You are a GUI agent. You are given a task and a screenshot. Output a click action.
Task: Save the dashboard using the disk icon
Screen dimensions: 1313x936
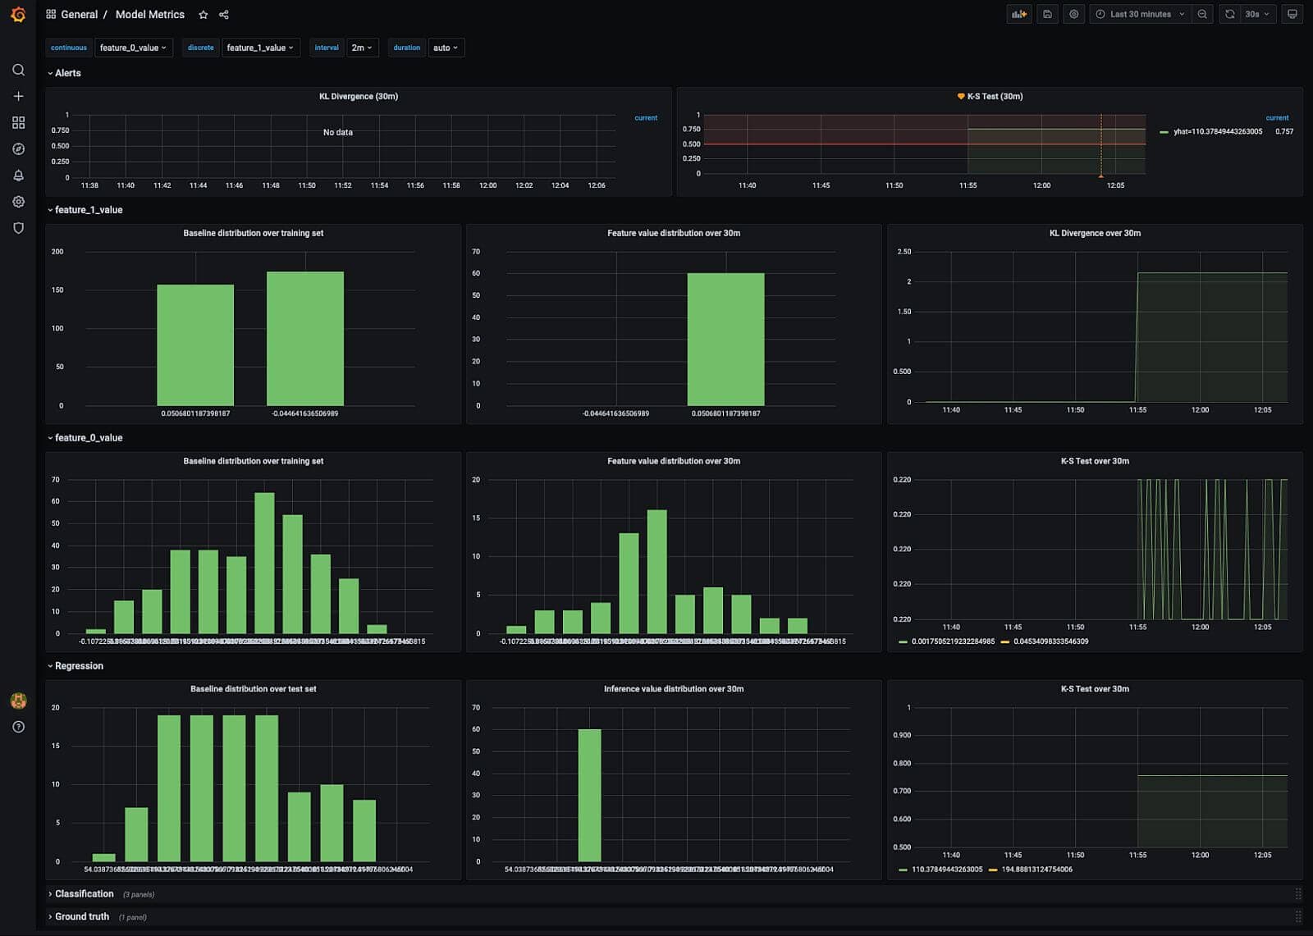point(1047,14)
